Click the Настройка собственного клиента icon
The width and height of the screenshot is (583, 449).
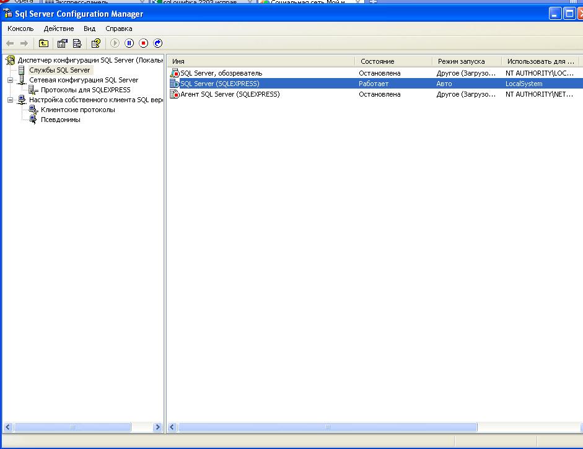(22, 100)
